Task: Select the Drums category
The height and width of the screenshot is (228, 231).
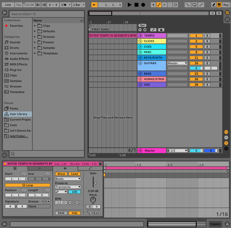Action: pos(15,48)
